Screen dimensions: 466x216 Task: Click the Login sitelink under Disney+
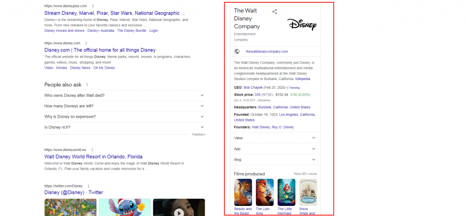pyautogui.click(x=154, y=30)
